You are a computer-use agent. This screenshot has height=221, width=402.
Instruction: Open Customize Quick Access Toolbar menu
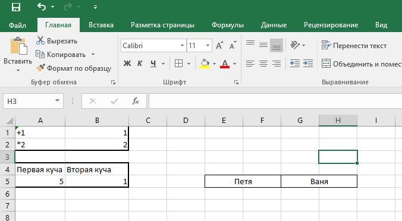(x=95, y=7)
